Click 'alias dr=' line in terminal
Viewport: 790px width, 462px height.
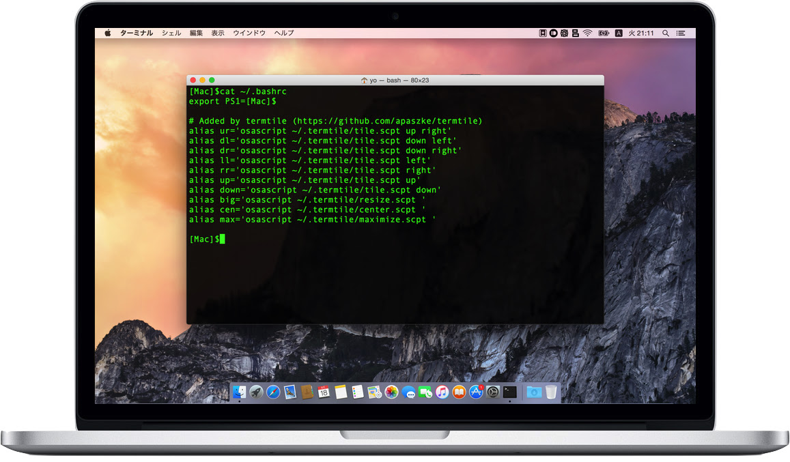click(x=325, y=151)
